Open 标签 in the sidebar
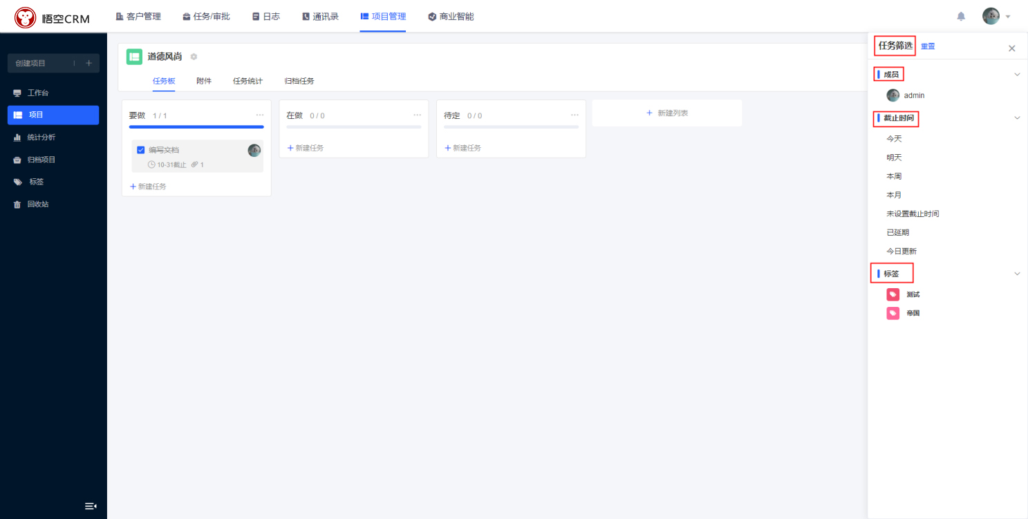1028x519 pixels. 53,182
